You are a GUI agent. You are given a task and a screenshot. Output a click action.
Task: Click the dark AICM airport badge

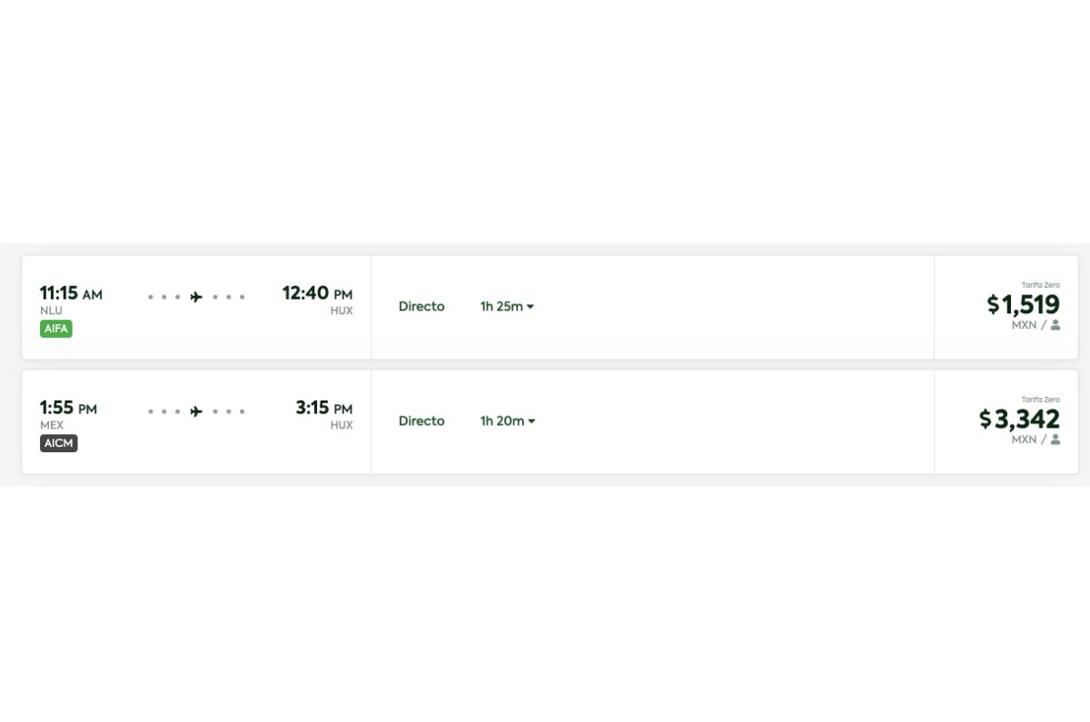[x=59, y=443]
